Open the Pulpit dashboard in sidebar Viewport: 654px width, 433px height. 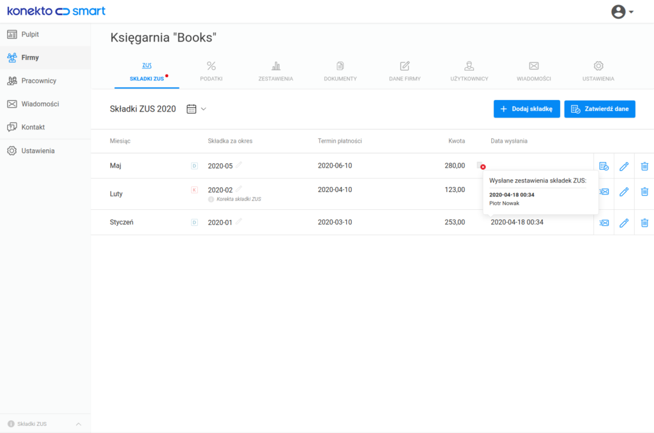(45, 34)
